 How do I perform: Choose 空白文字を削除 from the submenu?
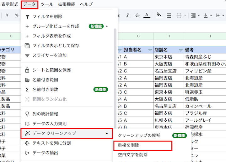(x=132, y=155)
